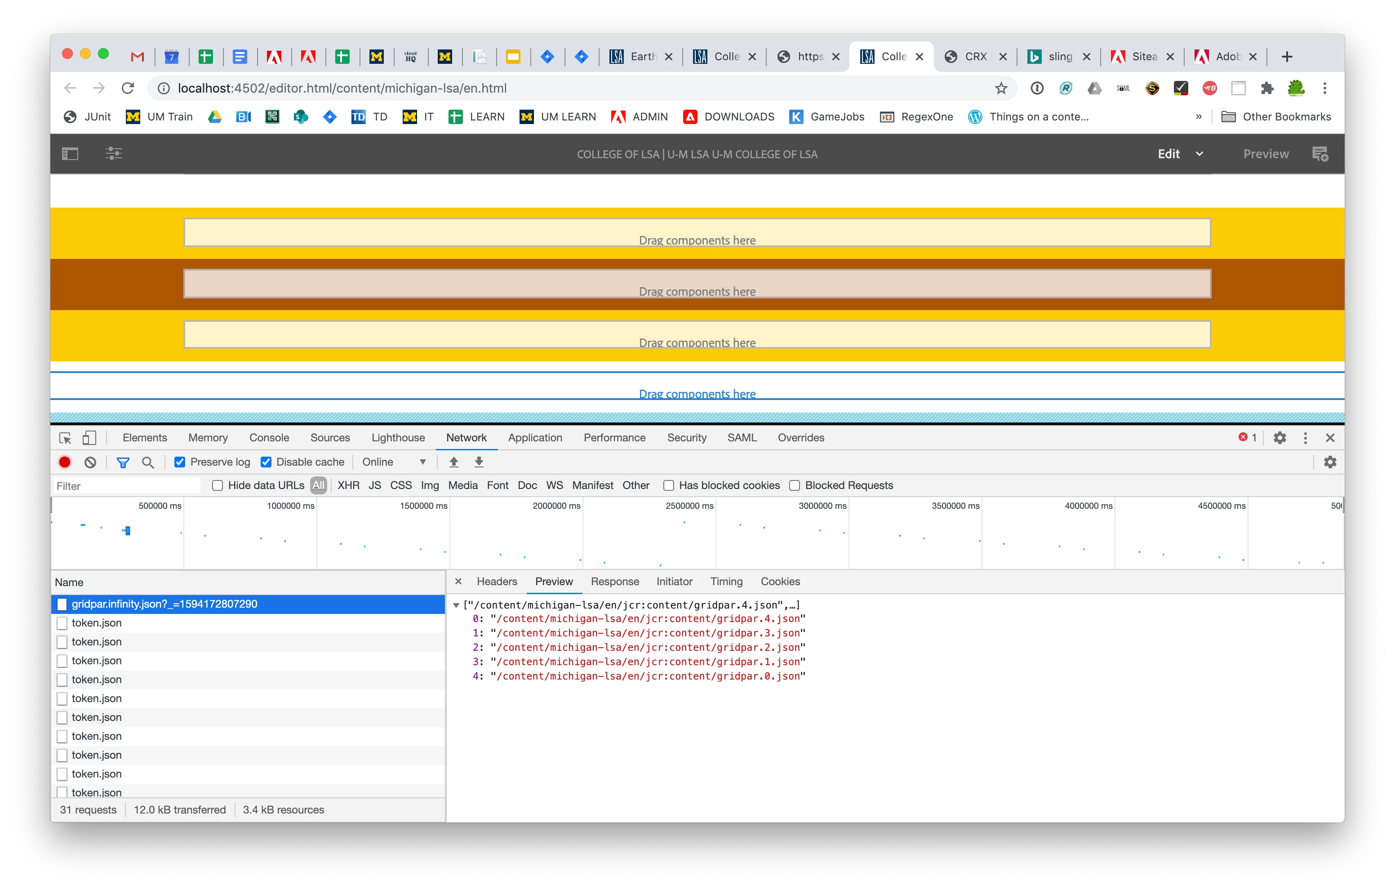Viewport: 1395px width, 889px height.
Task: Open network search magnifier
Action: [148, 462]
